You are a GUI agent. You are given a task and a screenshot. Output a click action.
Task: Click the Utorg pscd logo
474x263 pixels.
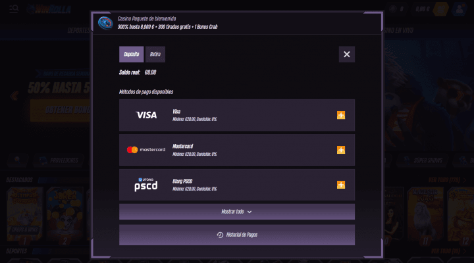pyautogui.click(x=145, y=185)
